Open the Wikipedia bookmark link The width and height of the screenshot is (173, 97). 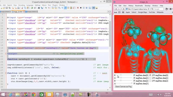[x=160, y=12]
